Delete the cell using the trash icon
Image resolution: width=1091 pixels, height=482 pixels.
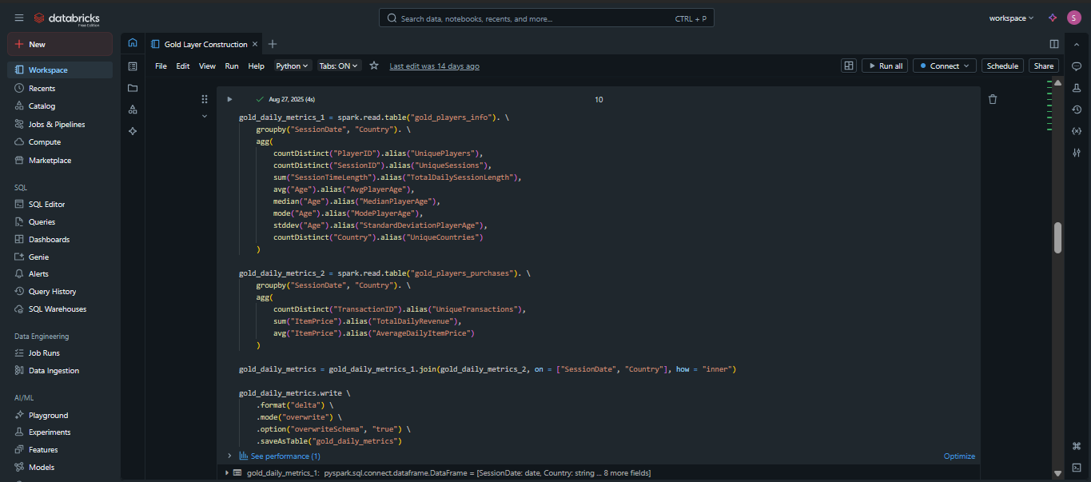pyautogui.click(x=993, y=99)
